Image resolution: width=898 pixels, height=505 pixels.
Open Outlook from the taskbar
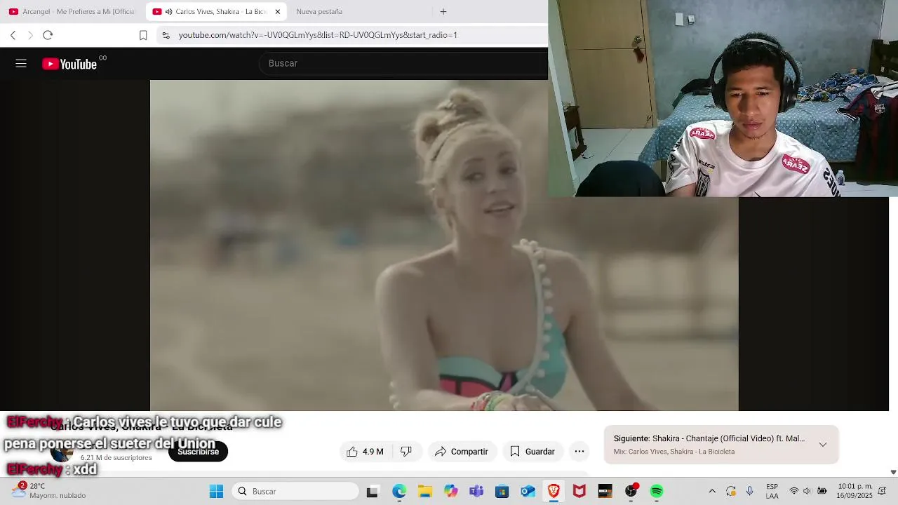tap(528, 491)
